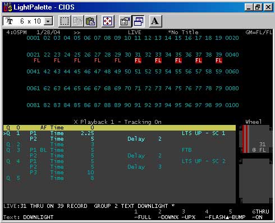Click softkey 2 DOWN%

168,215
